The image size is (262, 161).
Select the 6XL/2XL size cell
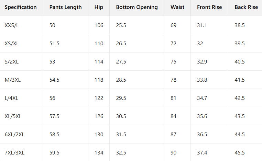point(14,135)
